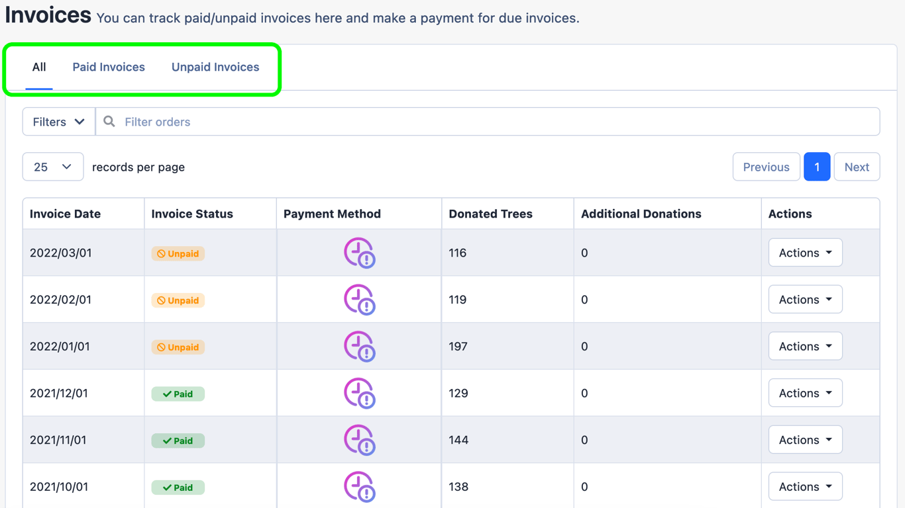Click payment clock icon for 2021/11/01 invoice

click(360, 440)
